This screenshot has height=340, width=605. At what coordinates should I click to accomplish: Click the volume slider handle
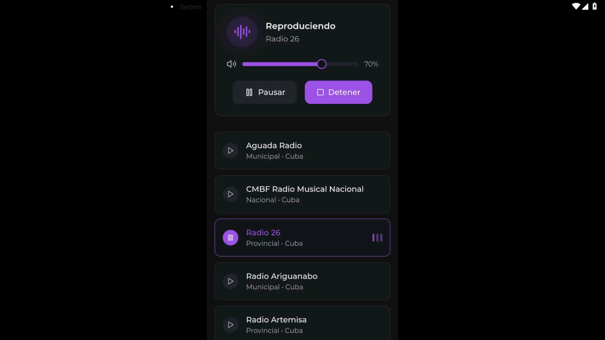(x=321, y=64)
